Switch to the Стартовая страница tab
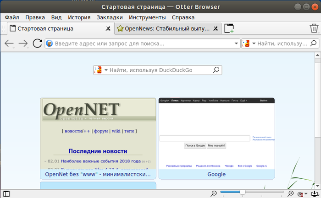Screen dimensions: 321x198 (60, 28)
